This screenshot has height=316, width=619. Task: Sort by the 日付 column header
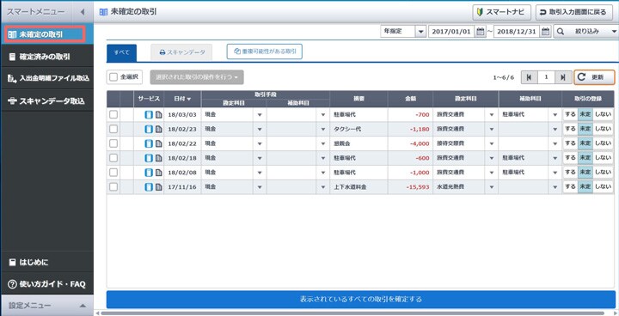(x=182, y=99)
